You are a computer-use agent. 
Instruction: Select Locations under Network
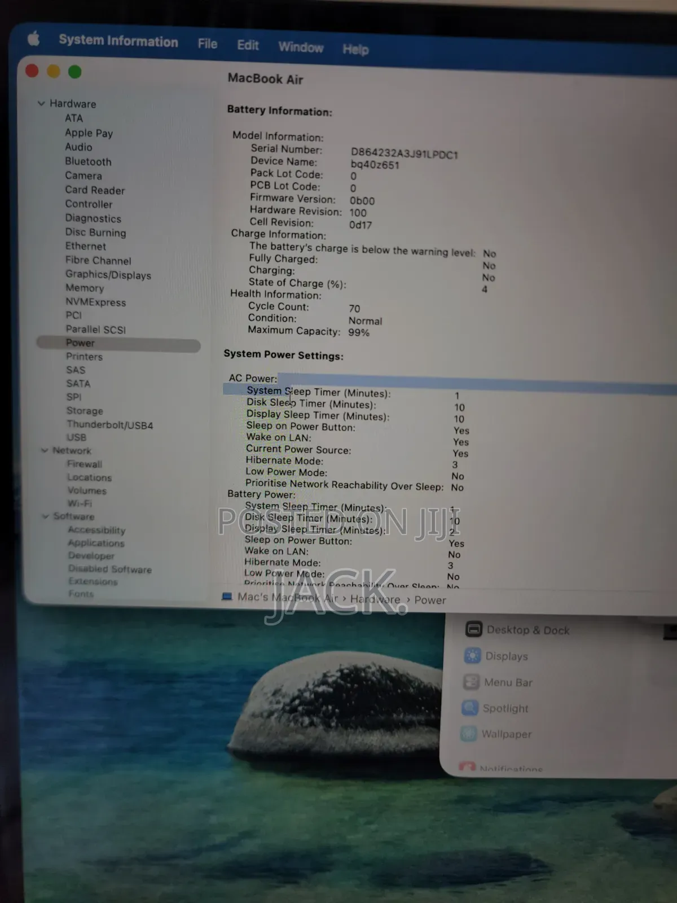(90, 477)
